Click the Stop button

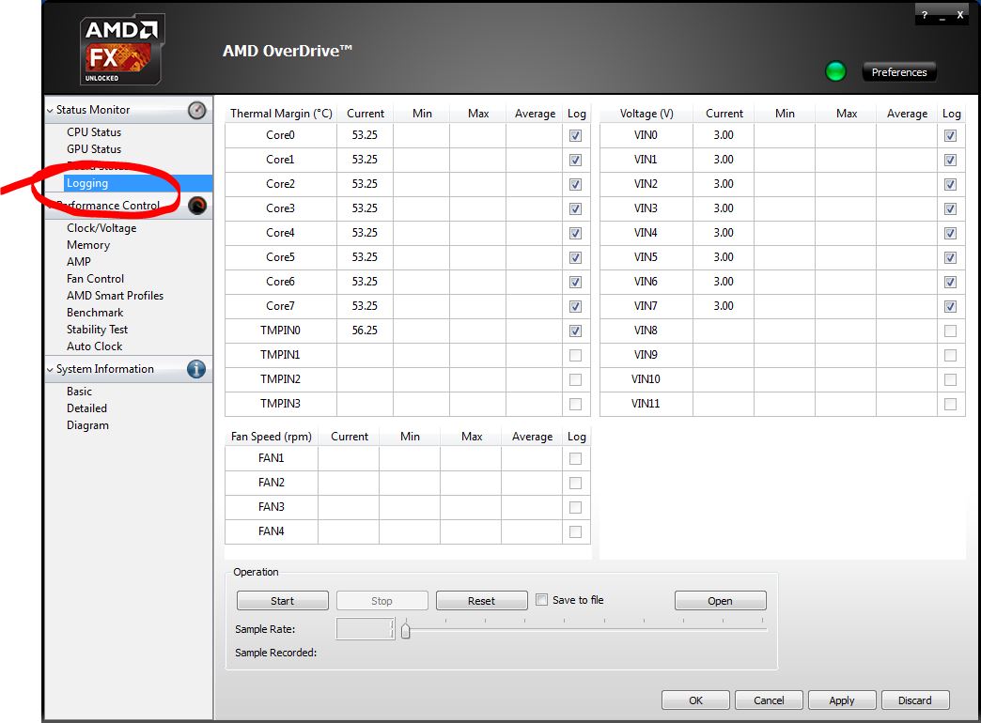pyautogui.click(x=381, y=600)
